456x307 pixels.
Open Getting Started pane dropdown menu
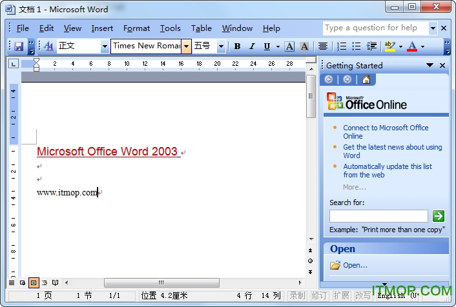tap(430, 65)
